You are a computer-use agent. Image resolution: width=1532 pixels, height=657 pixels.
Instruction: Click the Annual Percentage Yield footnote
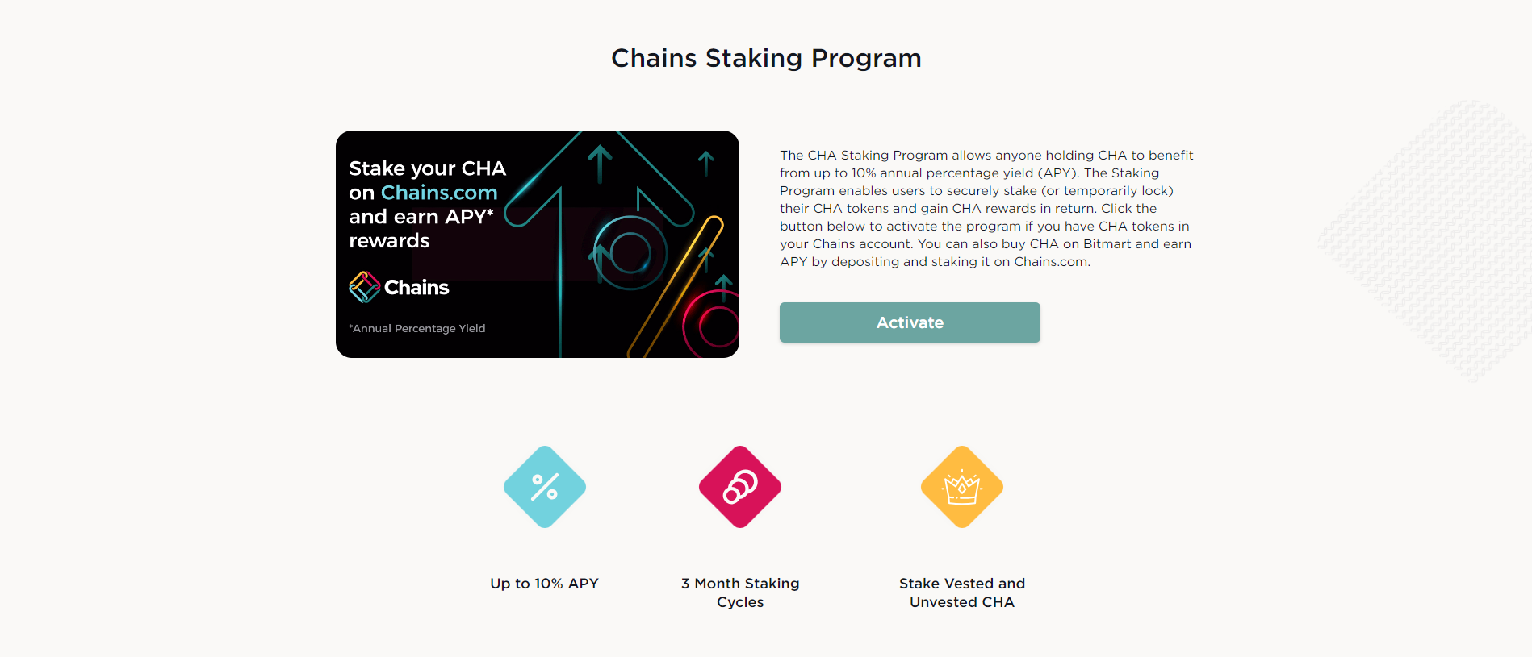click(417, 328)
